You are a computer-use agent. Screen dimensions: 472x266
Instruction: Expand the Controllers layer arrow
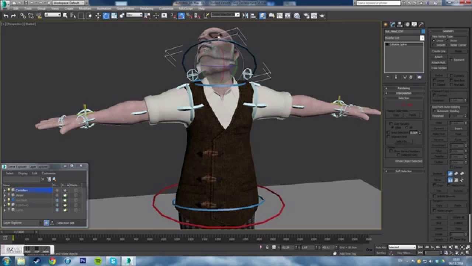point(5,190)
